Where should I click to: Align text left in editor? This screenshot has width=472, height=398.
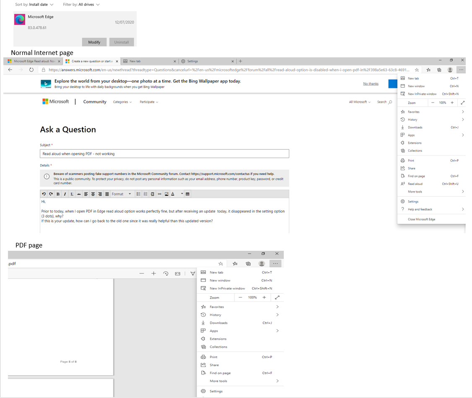pyautogui.click(x=86, y=194)
